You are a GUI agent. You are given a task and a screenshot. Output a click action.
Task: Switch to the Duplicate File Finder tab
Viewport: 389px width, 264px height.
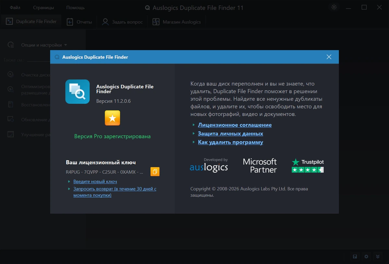tap(31, 22)
